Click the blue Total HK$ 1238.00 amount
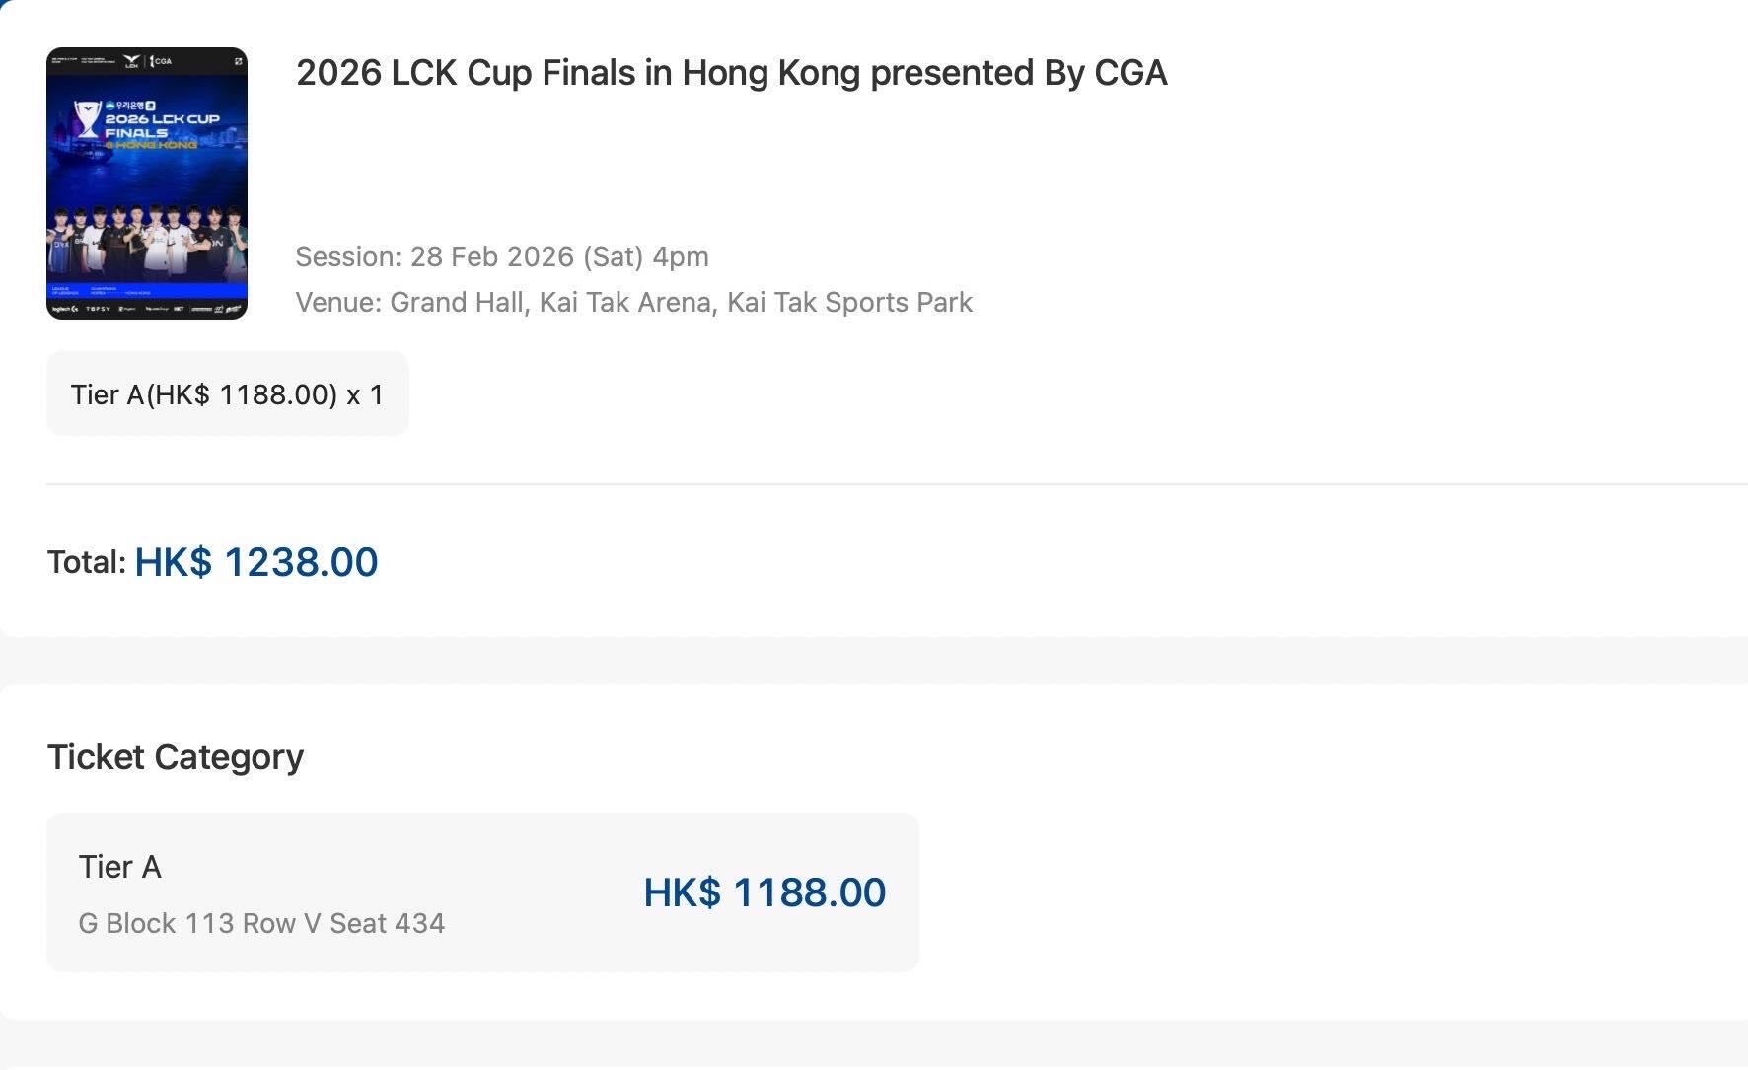This screenshot has height=1070, width=1748. [x=255, y=562]
